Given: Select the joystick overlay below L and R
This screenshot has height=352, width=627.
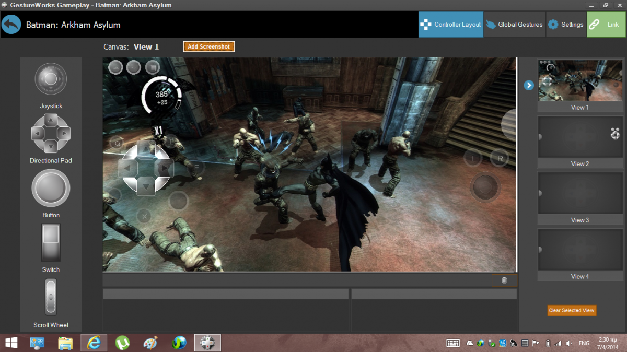Looking at the screenshot, I should [486, 186].
